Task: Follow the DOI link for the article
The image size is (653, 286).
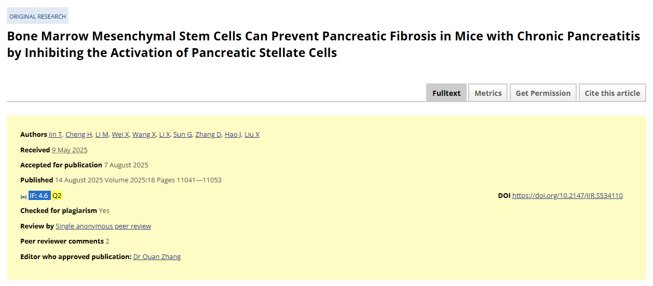Action: (567, 195)
